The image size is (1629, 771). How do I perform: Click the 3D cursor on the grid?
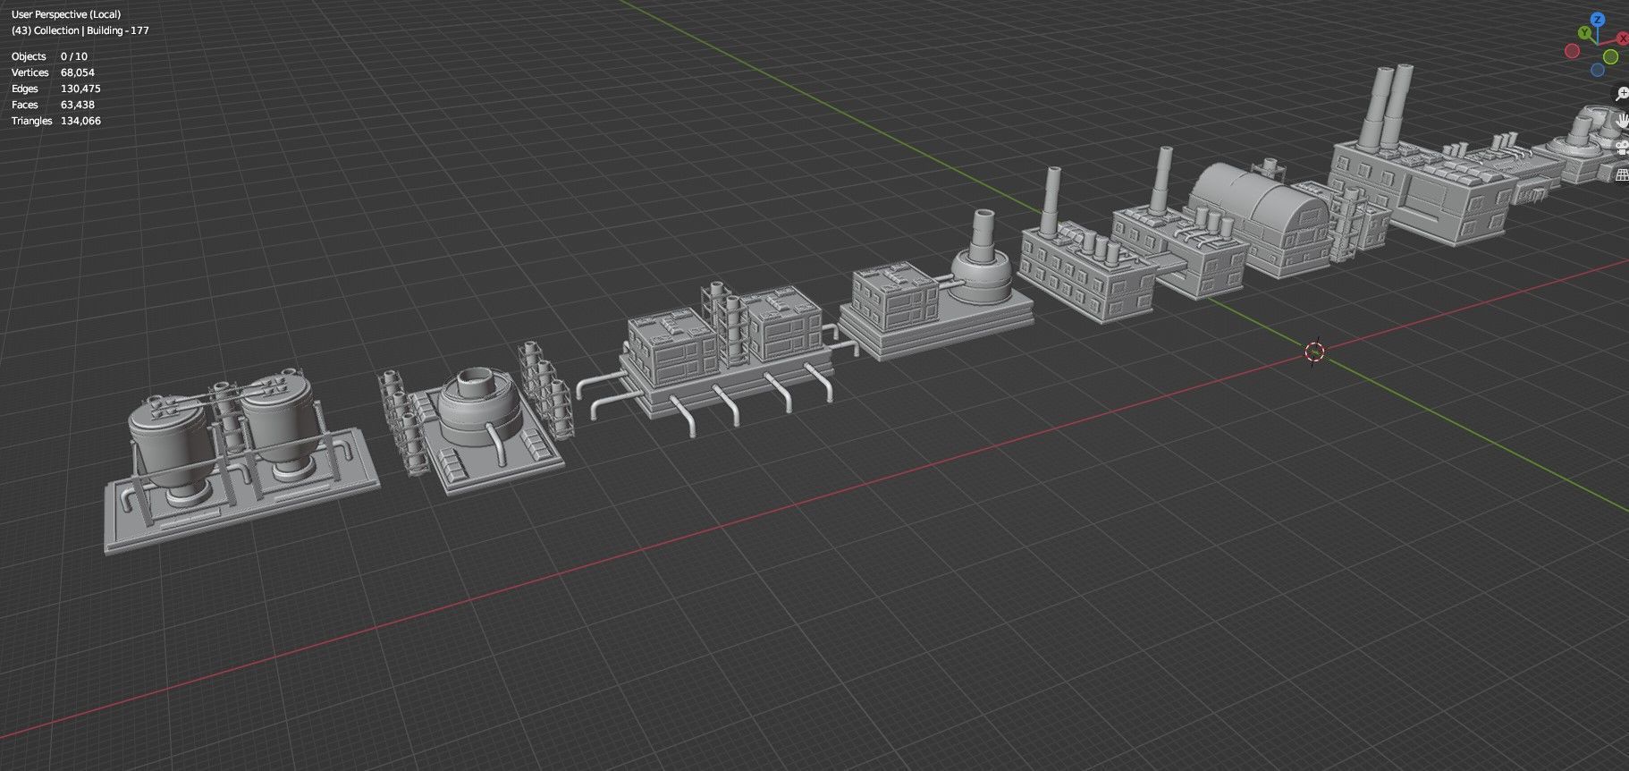pyautogui.click(x=1314, y=352)
